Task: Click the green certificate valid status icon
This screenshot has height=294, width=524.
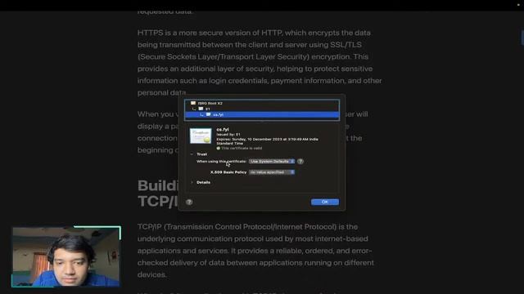Action: tap(219, 149)
